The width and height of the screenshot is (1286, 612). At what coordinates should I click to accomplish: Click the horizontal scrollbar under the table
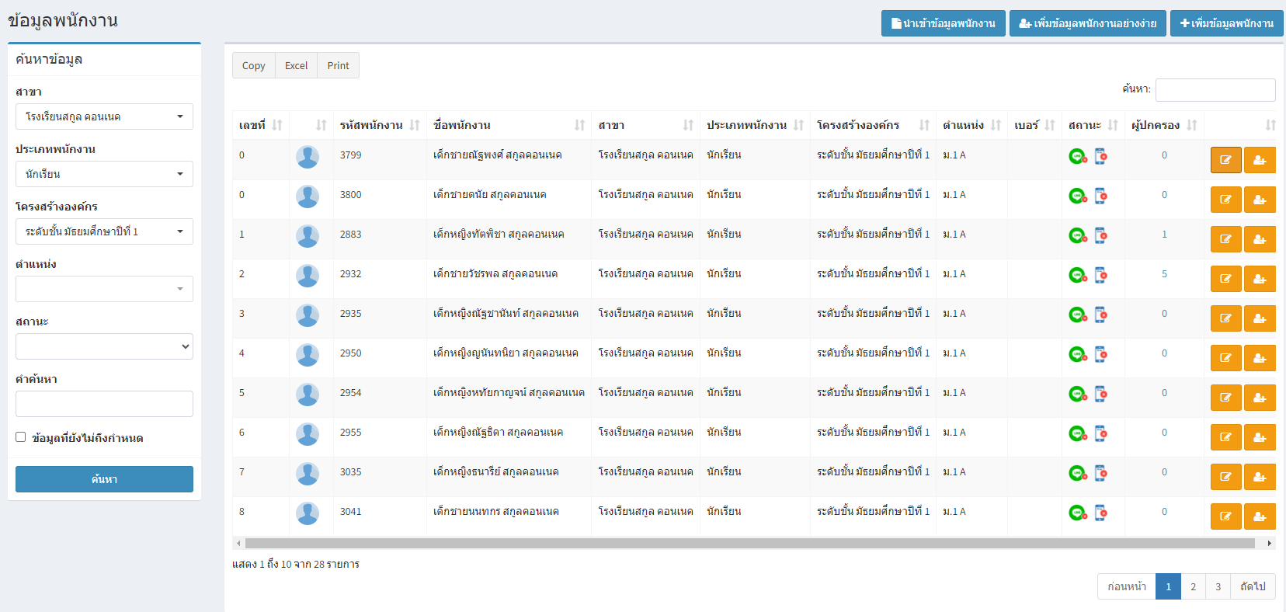pos(749,543)
